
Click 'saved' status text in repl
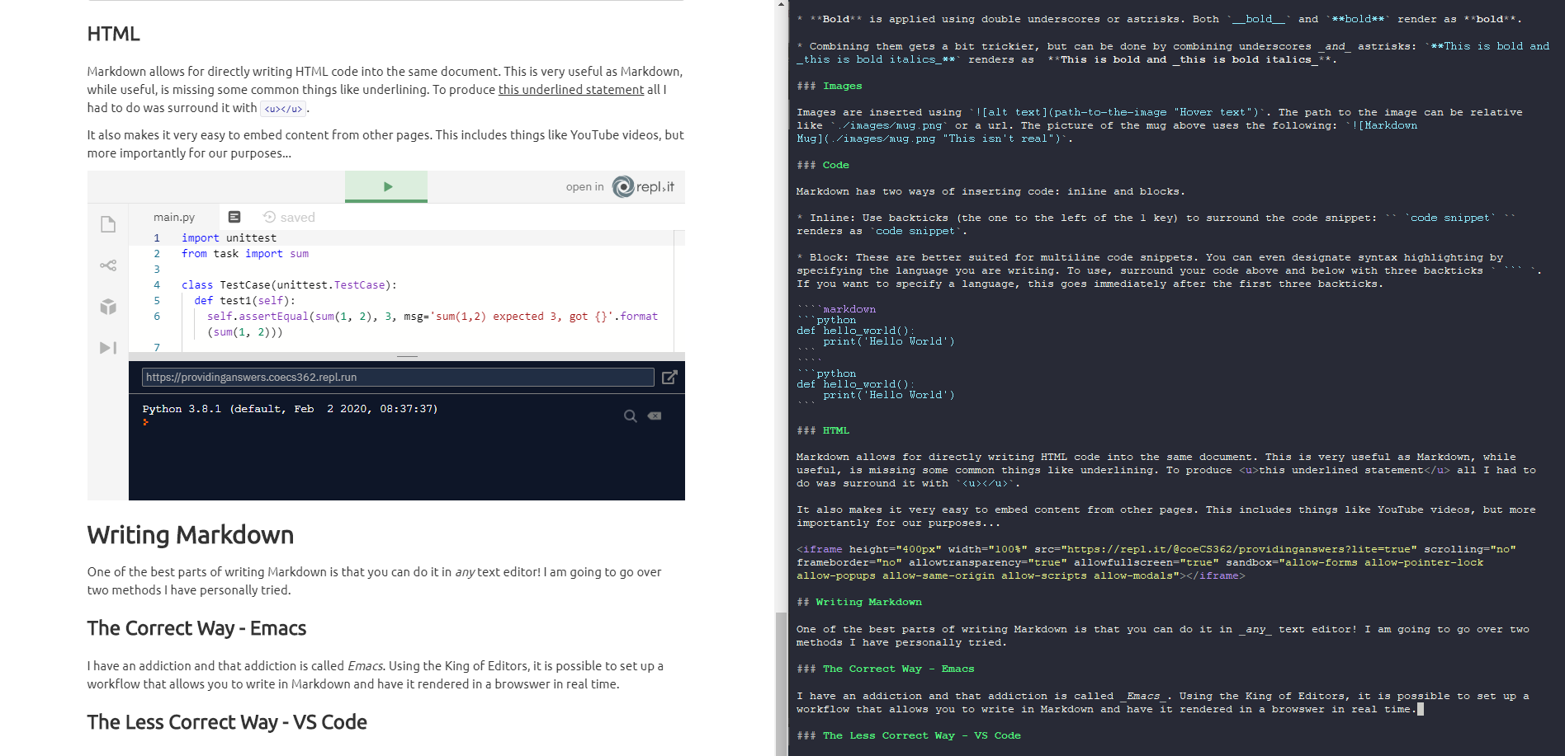(297, 217)
